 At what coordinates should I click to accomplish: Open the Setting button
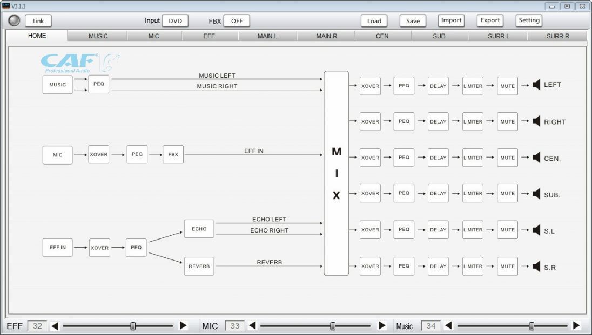[x=529, y=20]
